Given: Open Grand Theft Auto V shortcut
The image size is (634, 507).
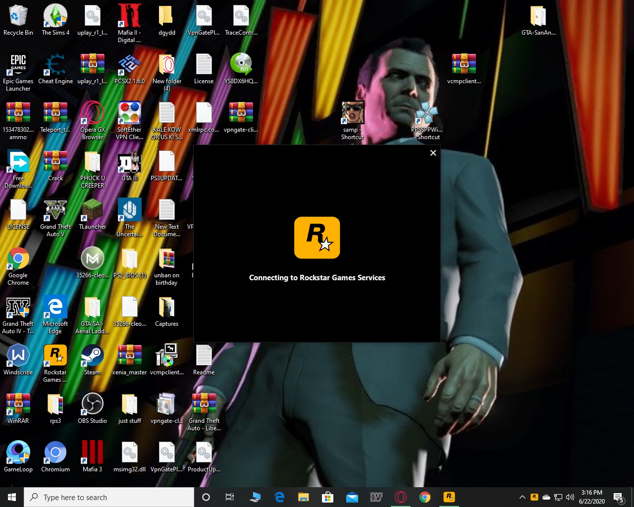Looking at the screenshot, I should pos(55,218).
